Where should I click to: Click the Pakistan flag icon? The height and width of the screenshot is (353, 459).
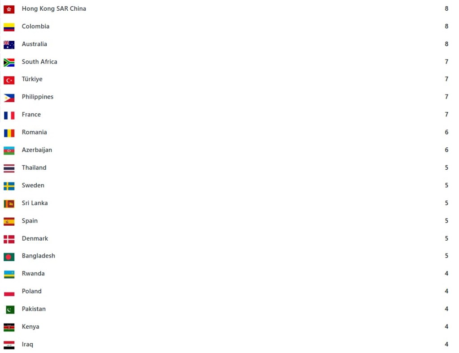click(x=10, y=310)
